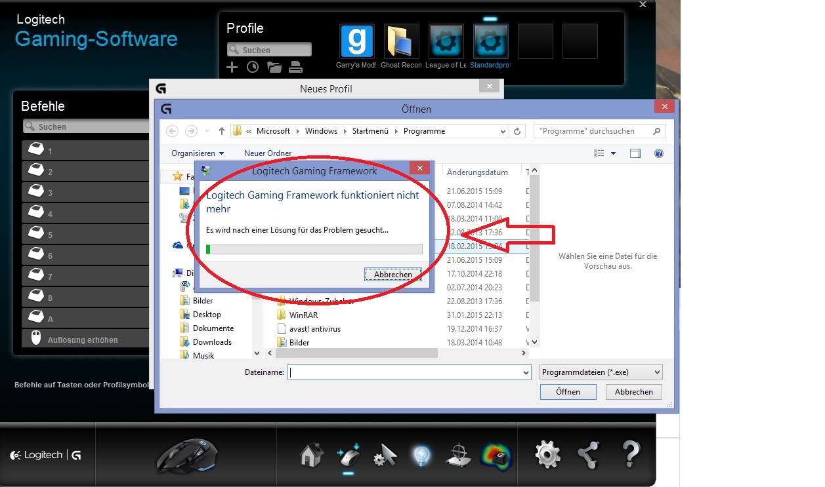Image resolution: width=825 pixels, height=487 pixels.
Task: Open the view options dropdown arrow
Action: pos(614,153)
